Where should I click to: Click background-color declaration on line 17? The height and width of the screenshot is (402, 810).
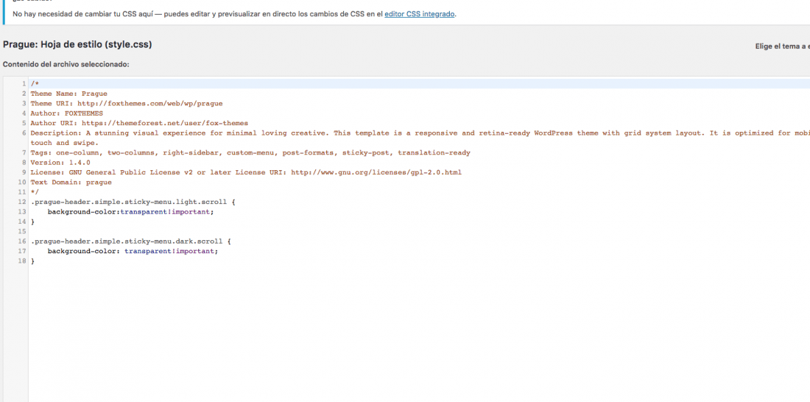[133, 250]
